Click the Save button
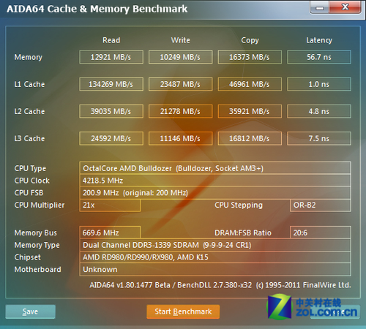This screenshot has width=366, height=329. click(31, 311)
